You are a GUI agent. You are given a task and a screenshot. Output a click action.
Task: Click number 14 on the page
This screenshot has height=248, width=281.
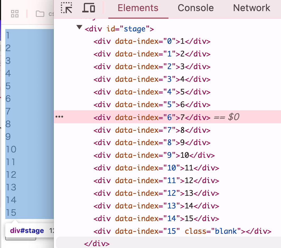[11, 200]
